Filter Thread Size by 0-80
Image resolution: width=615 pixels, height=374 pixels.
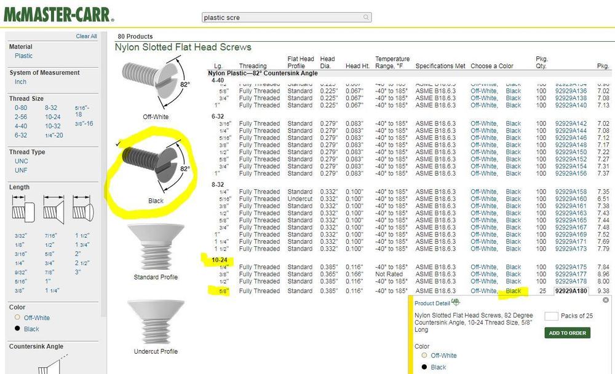click(x=21, y=107)
